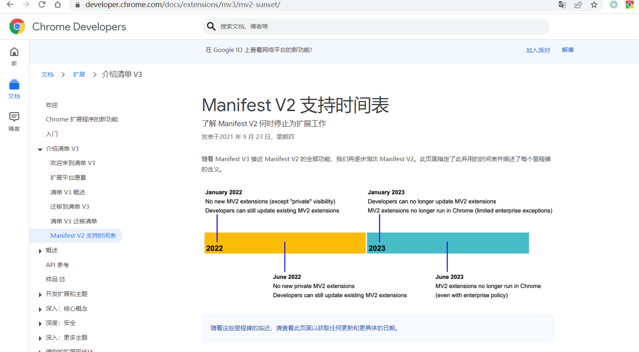Open 欢迎来到清单 V3 page
The image size is (639, 352).
pos(73,163)
